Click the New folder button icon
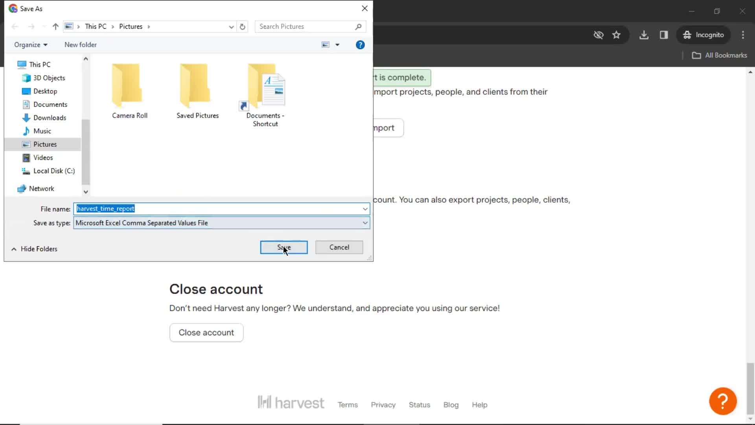755x425 pixels. pyautogui.click(x=81, y=44)
